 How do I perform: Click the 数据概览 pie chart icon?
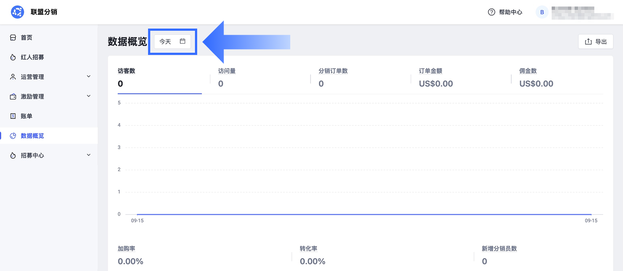pyautogui.click(x=13, y=136)
